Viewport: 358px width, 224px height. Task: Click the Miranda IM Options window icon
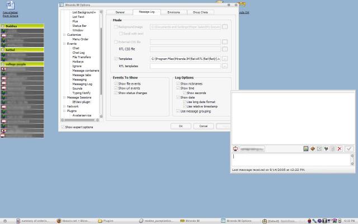[x=61, y=5]
